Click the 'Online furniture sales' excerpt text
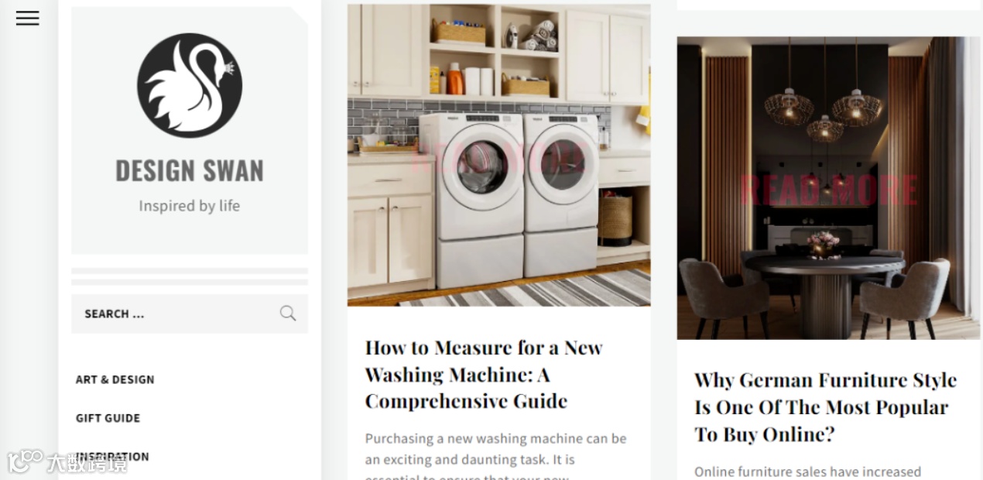The height and width of the screenshot is (480, 983). pyautogui.click(x=807, y=471)
